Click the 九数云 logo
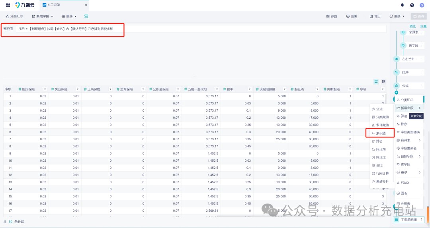 [25, 5]
